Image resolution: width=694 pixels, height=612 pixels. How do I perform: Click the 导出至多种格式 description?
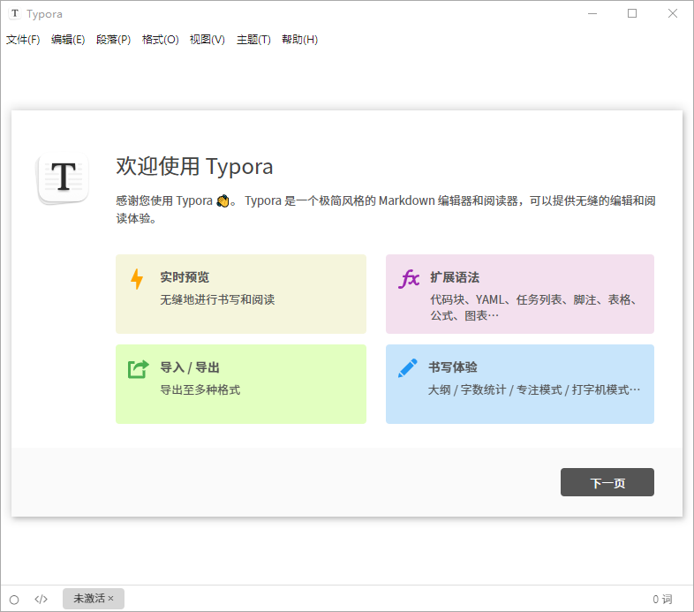coord(200,390)
